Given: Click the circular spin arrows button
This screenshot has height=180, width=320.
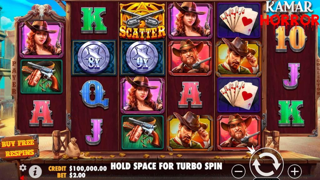Looking at the screenshot, I should click(266, 164).
